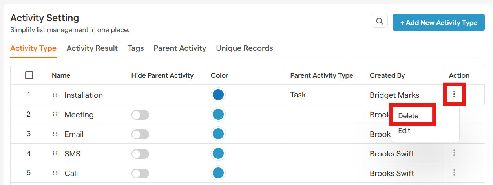Click the drag handle next to Email

point(56,134)
